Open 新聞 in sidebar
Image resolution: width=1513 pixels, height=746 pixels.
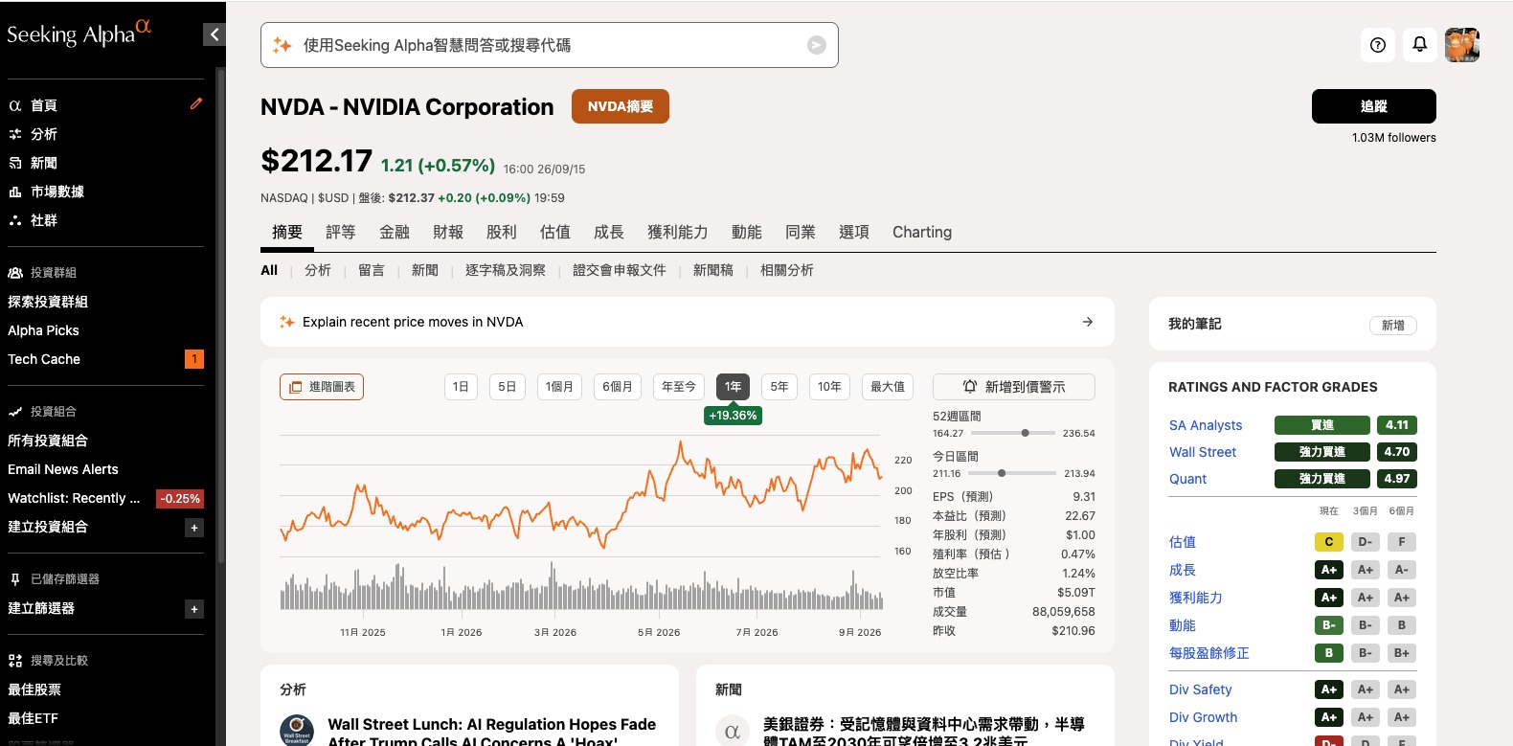[x=44, y=163]
